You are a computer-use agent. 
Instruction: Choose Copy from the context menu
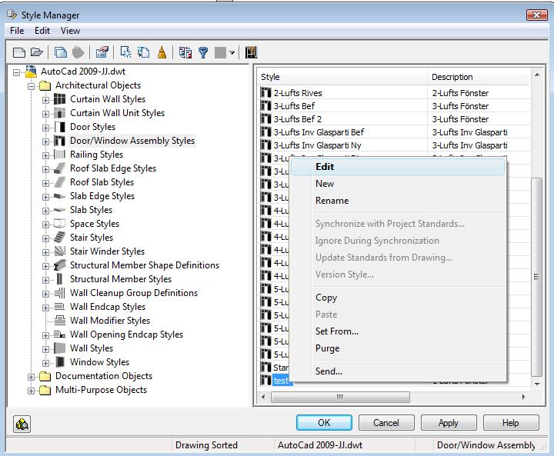399,298
